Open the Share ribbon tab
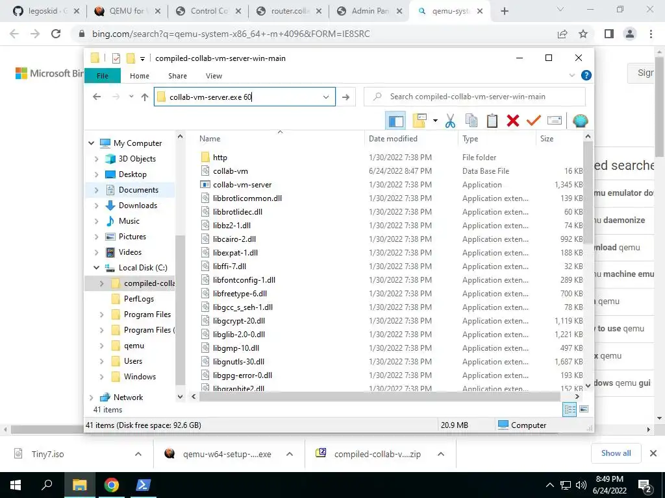The image size is (665, 498). [177, 76]
